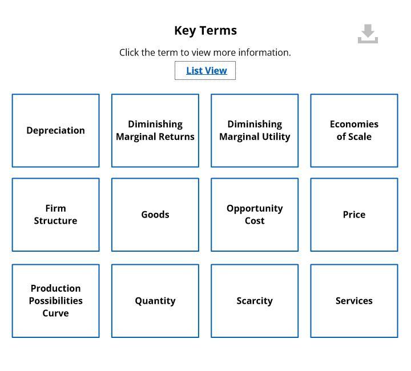Screen dimensions: 411x371
Task: Switch to List View
Action: [207, 70]
